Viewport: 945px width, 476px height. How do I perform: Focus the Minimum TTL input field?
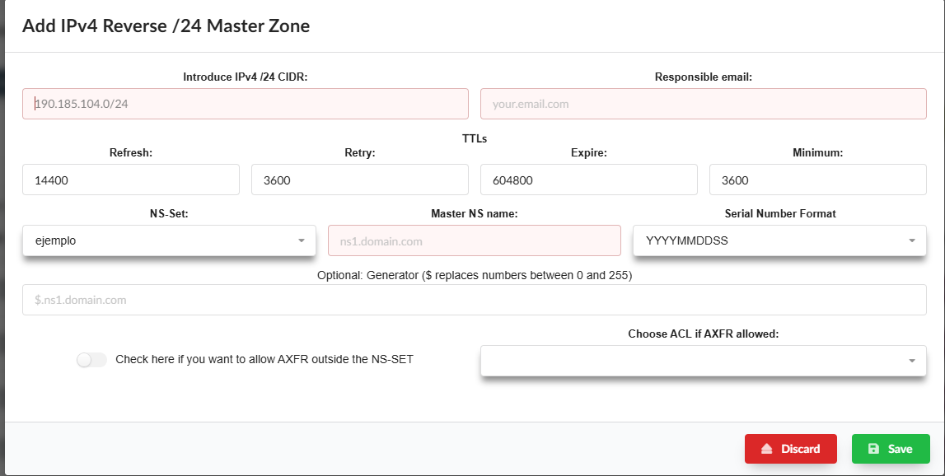(817, 180)
